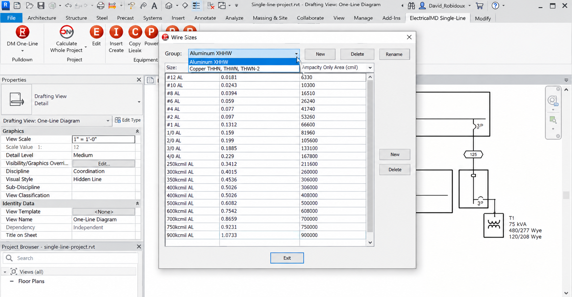Open the Drafting View type selector dropdown
The image size is (572, 297).
click(x=139, y=102)
